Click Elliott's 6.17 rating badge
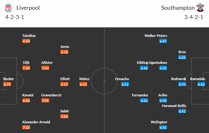Viewport: 209px width, 133px height. click(64, 84)
